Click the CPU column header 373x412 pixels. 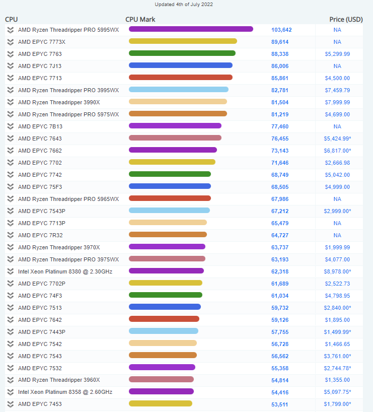point(11,20)
